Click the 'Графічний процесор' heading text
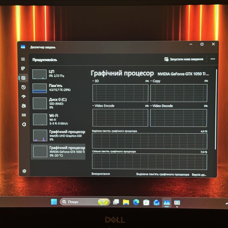 click(122, 73)
